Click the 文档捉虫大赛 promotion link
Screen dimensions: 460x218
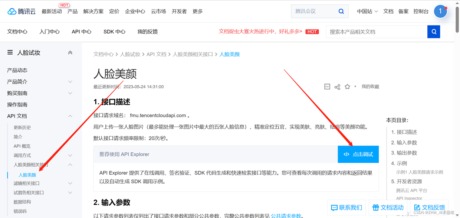(x=260, y=32)
